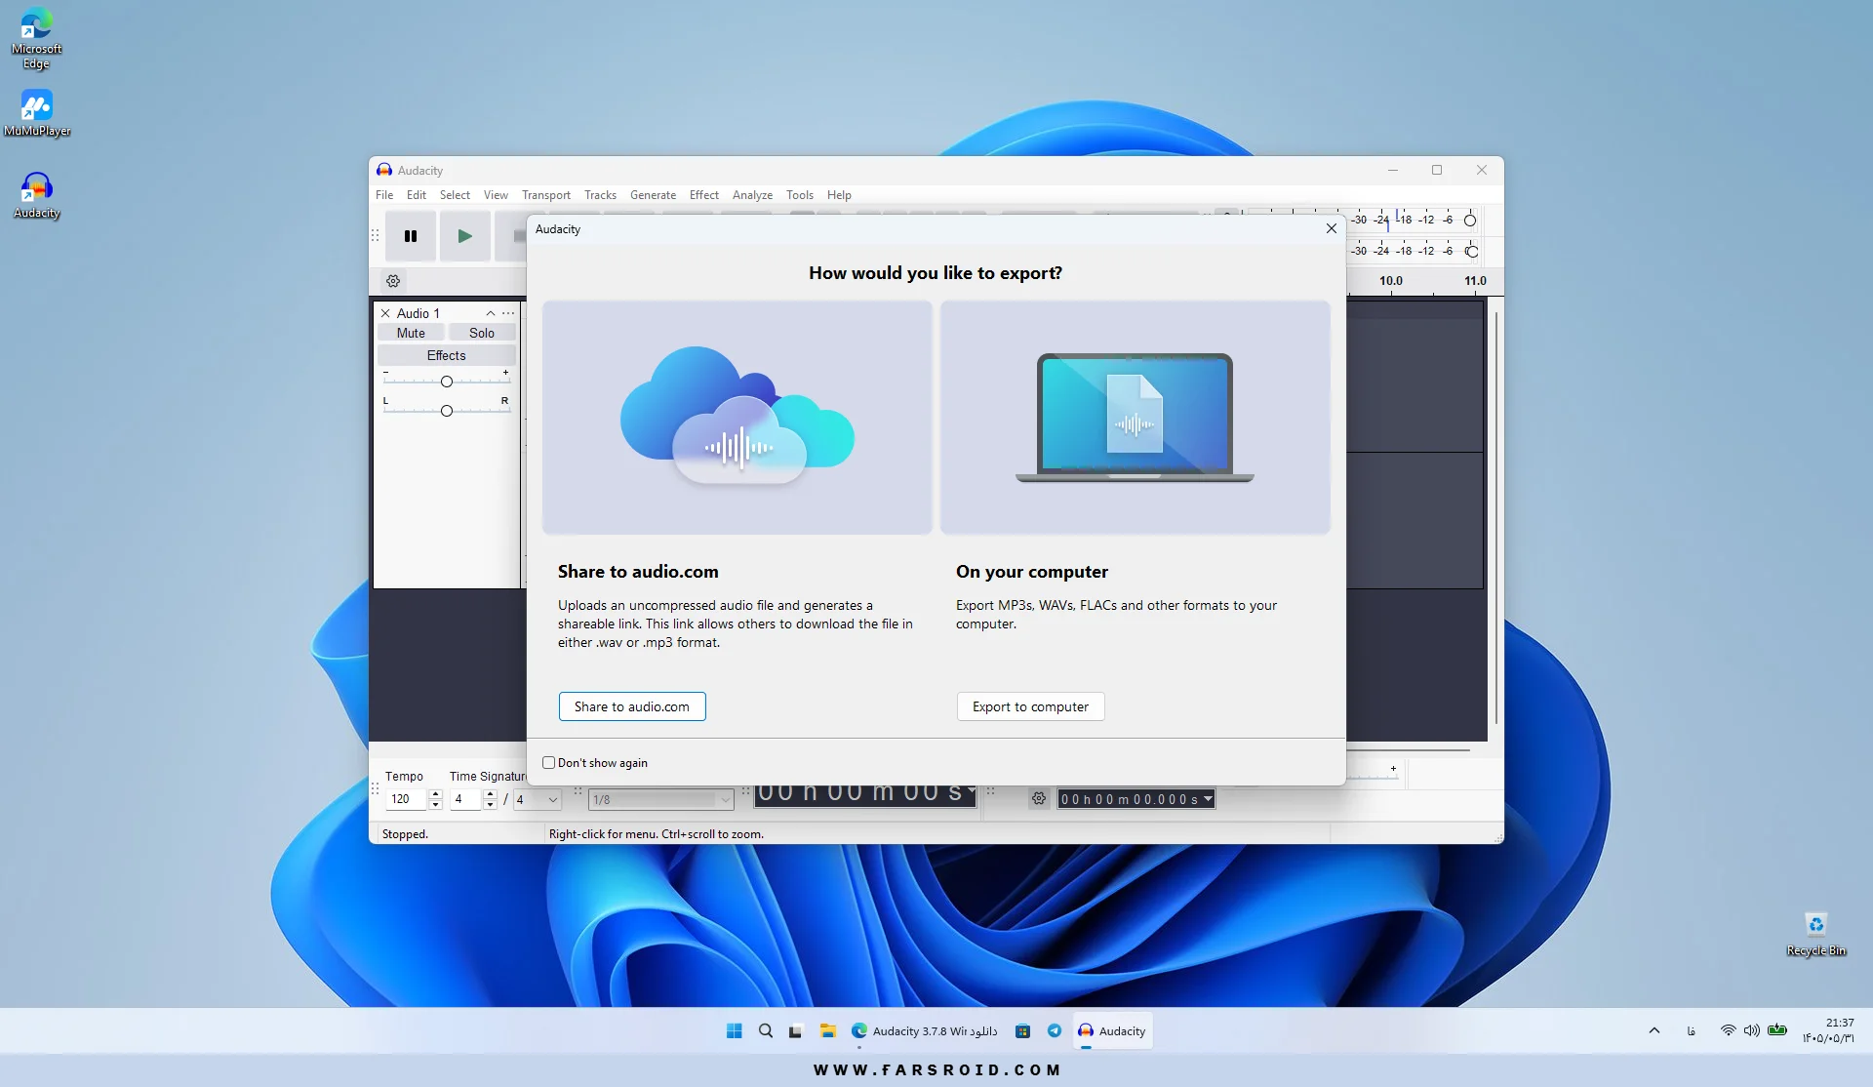This screenshot has height=1087, width=1873.
Task: Open the Analyze menu
Action: (x=752, y=195)
